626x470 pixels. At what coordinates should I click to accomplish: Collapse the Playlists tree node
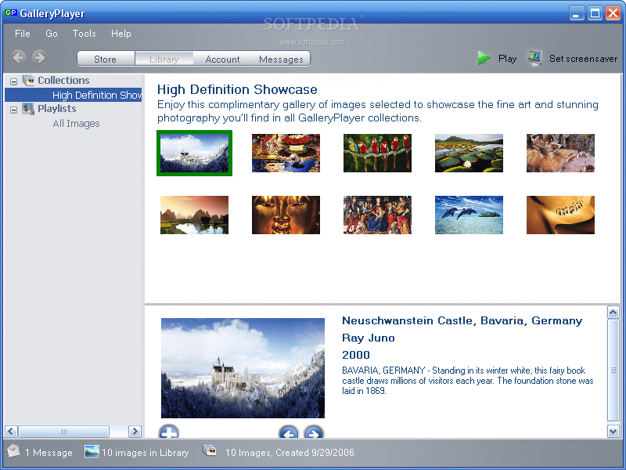(13, 110)
